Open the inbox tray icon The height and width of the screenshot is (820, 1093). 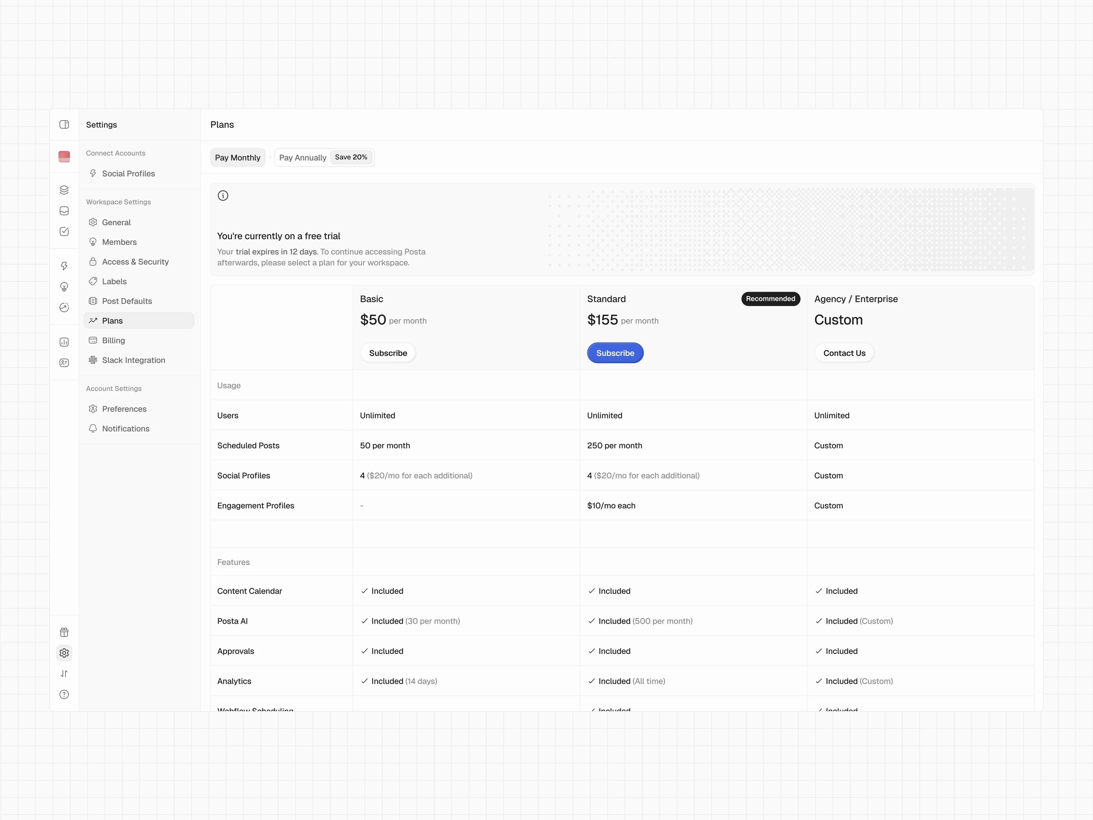[x=64, y=211]
